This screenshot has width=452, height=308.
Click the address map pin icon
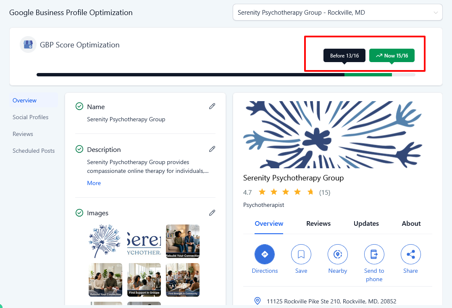(258, 301)
